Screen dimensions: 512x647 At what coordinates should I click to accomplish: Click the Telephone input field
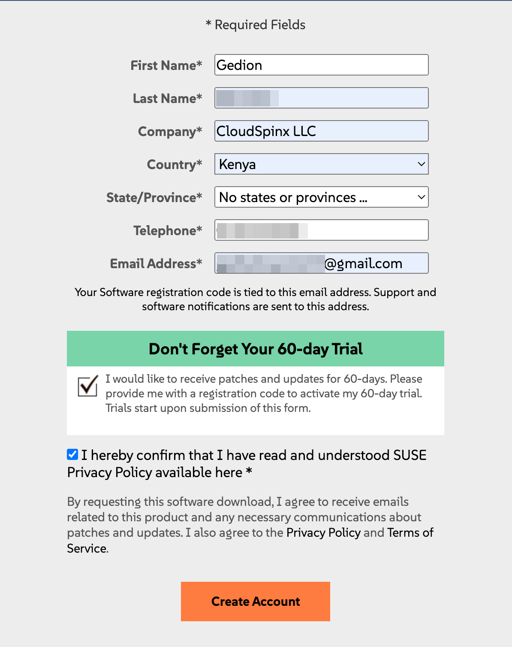[x=321, y=230]
